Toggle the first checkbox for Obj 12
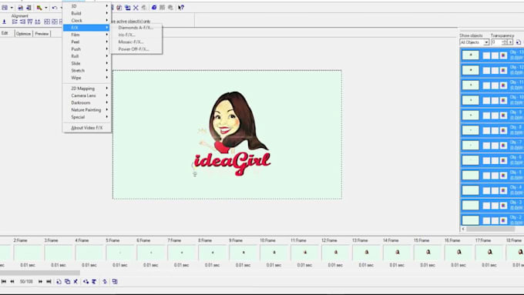Viewport: 524px width, 295px height. (486, 71)
